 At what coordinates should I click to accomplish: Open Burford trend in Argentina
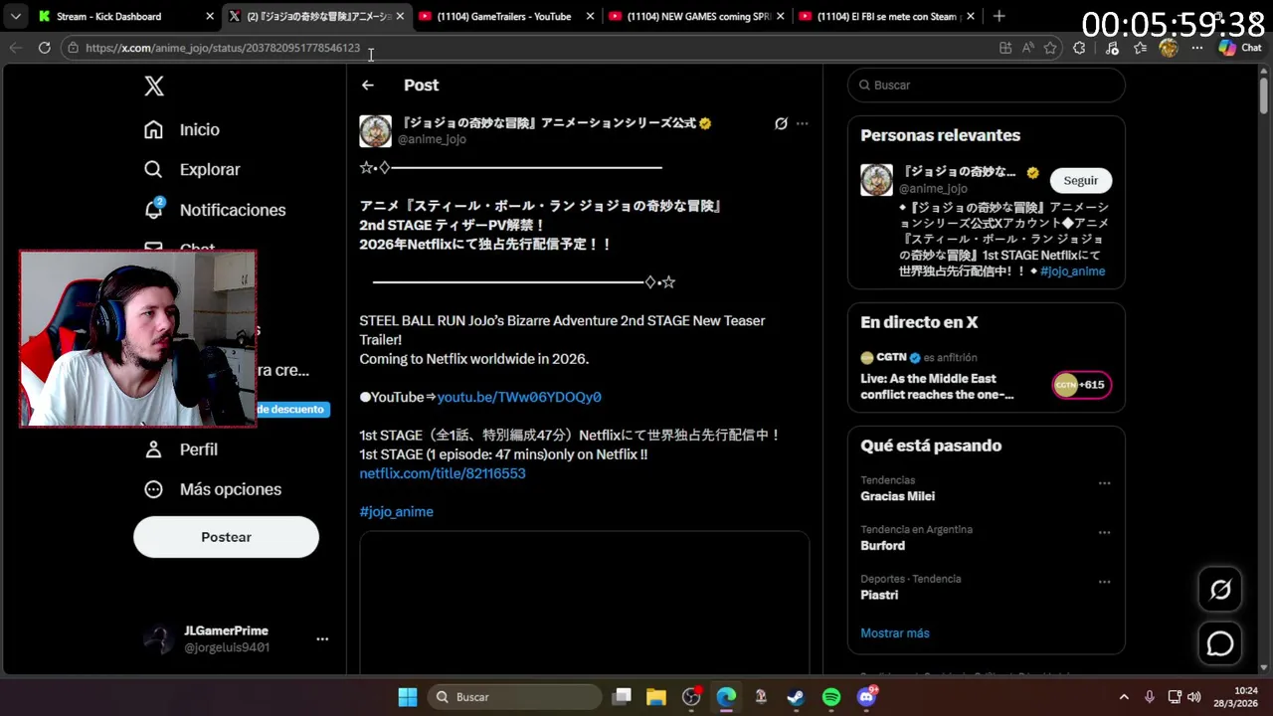(x=883, y=545)
